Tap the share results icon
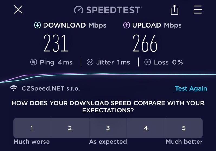Screen dimensions: 216x151 (x=174, y=10)
